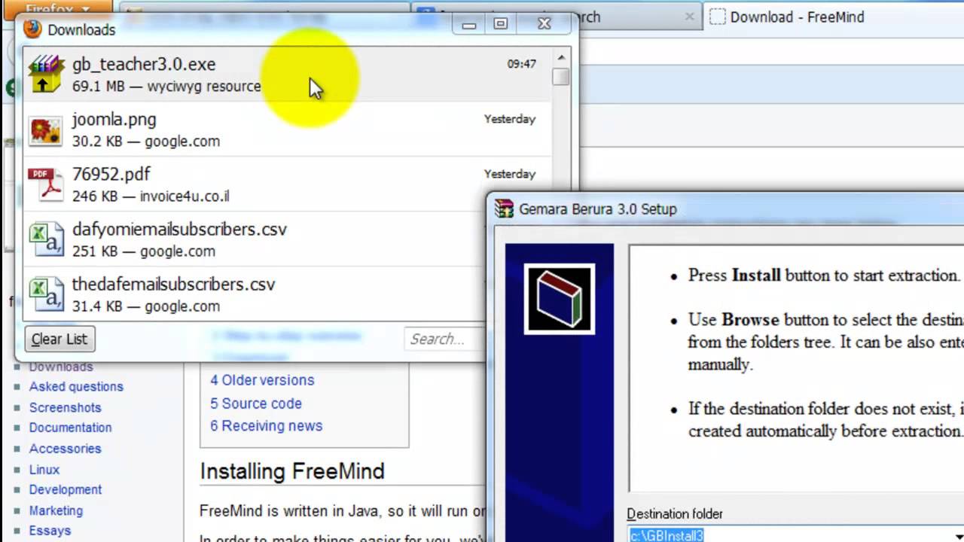Click the Download - FreeMind tab favicon
This screenshot has height=542, width=964.
click(x=718, y=17)
